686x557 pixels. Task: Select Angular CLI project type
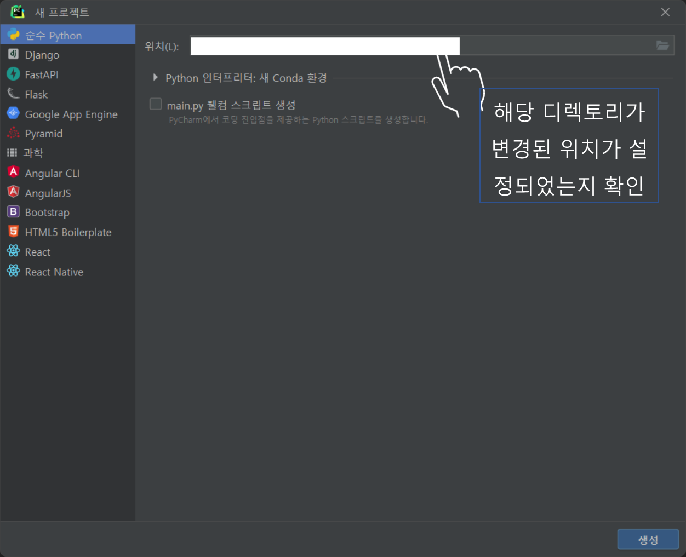68,173
